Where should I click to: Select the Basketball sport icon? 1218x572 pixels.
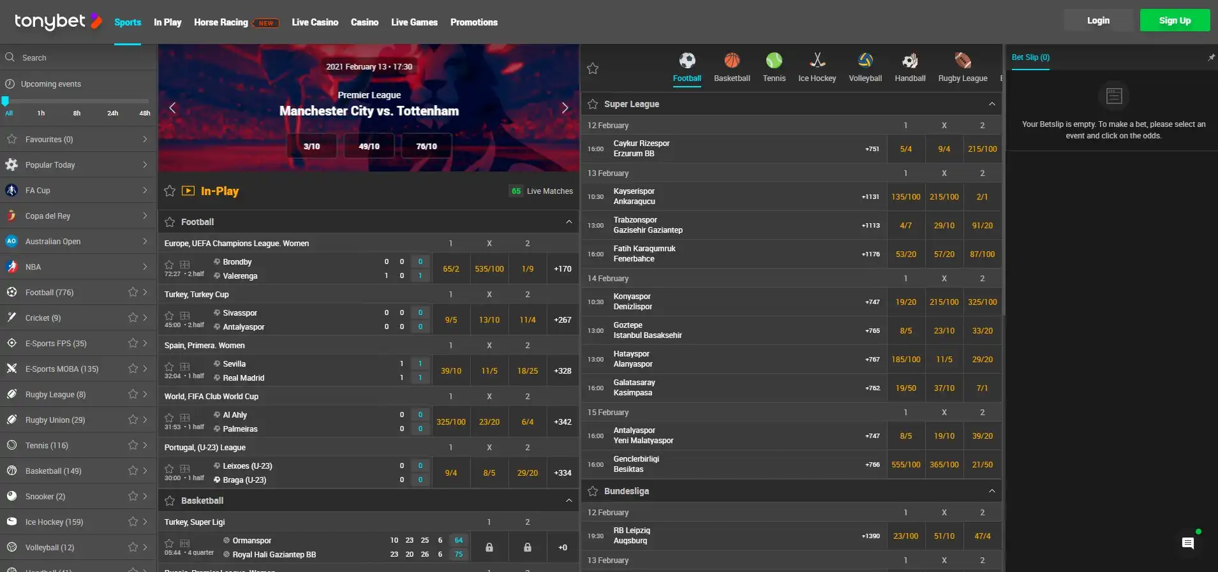(x=732, y=61)
